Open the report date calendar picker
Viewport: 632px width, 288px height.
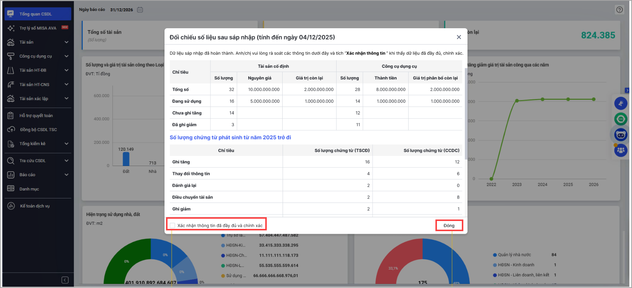pos(140,10)
